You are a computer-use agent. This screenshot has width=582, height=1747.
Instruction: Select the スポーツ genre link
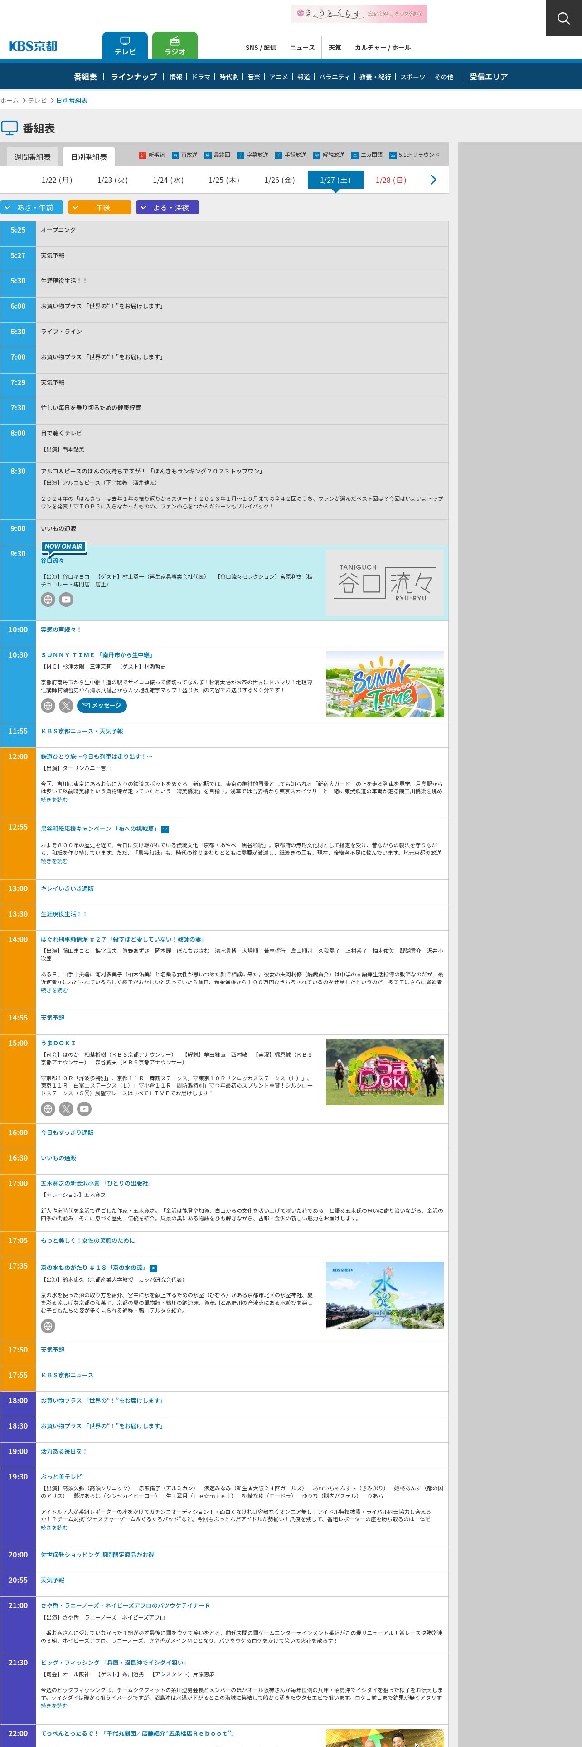[x=412, y=77]
